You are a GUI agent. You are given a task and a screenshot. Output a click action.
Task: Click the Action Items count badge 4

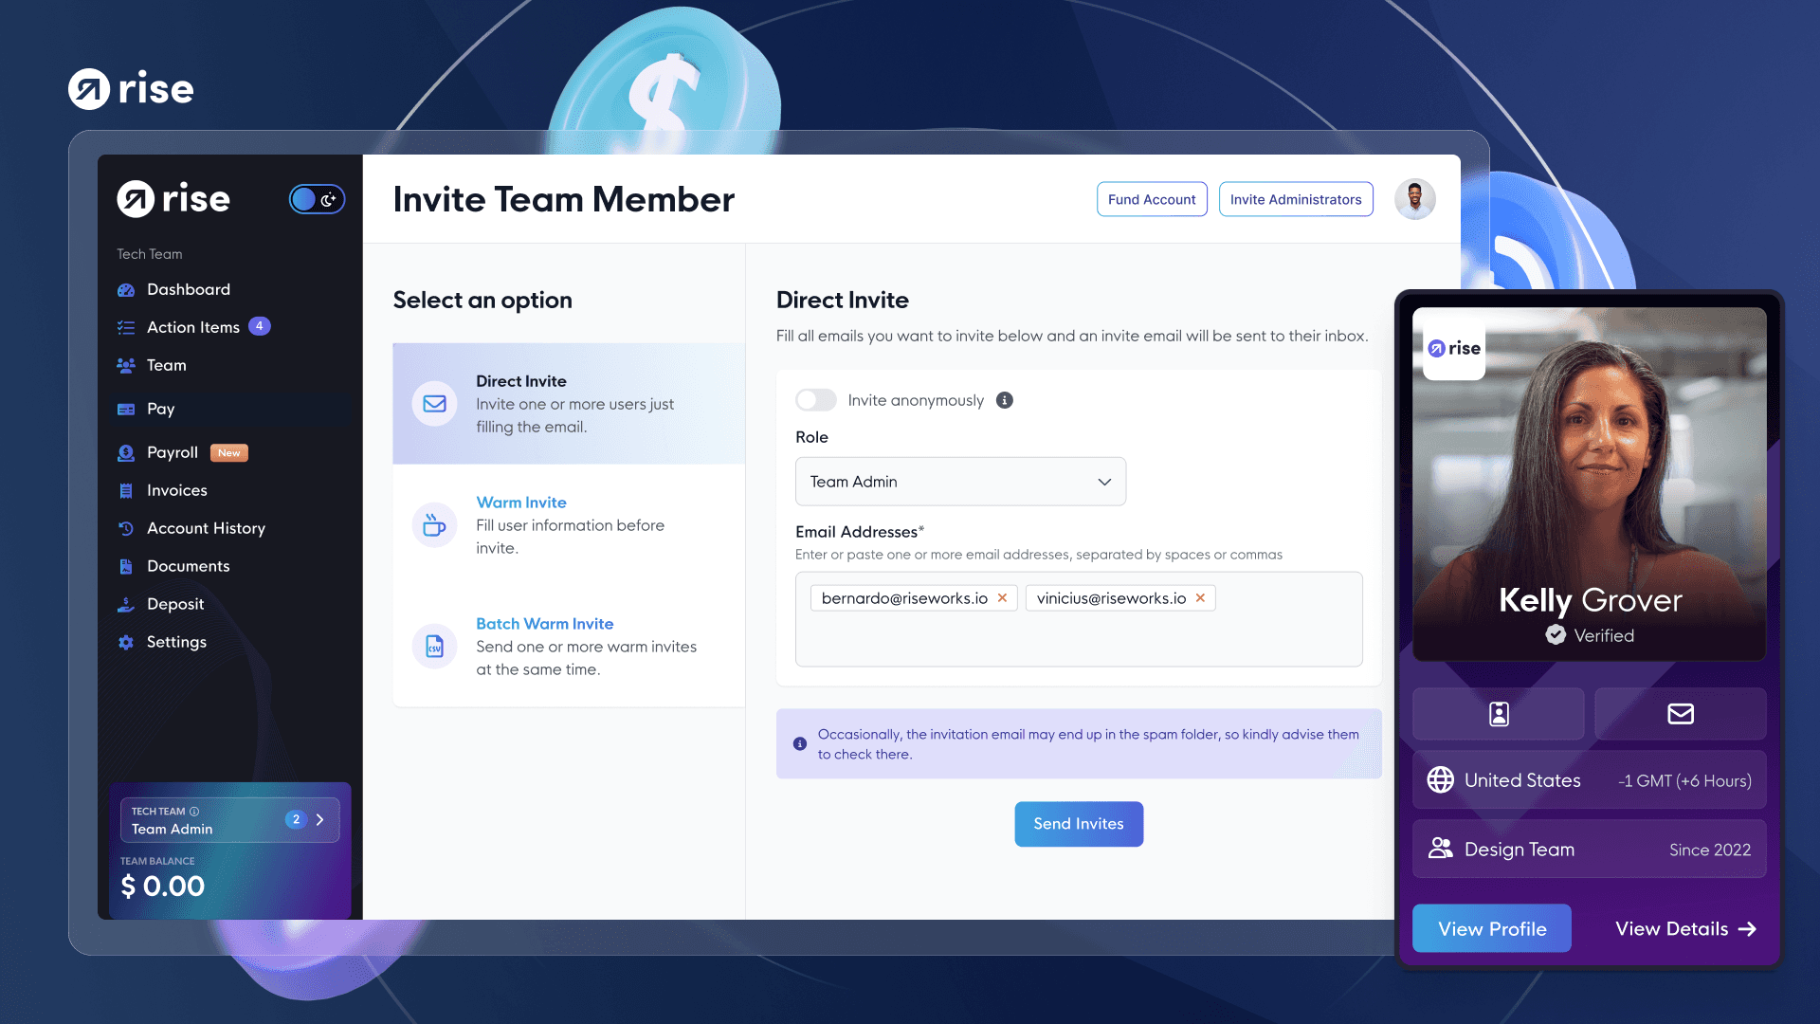coord(260,326)
